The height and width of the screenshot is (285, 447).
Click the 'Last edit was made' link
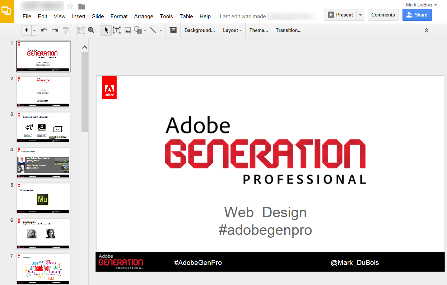tap(243, 16)
